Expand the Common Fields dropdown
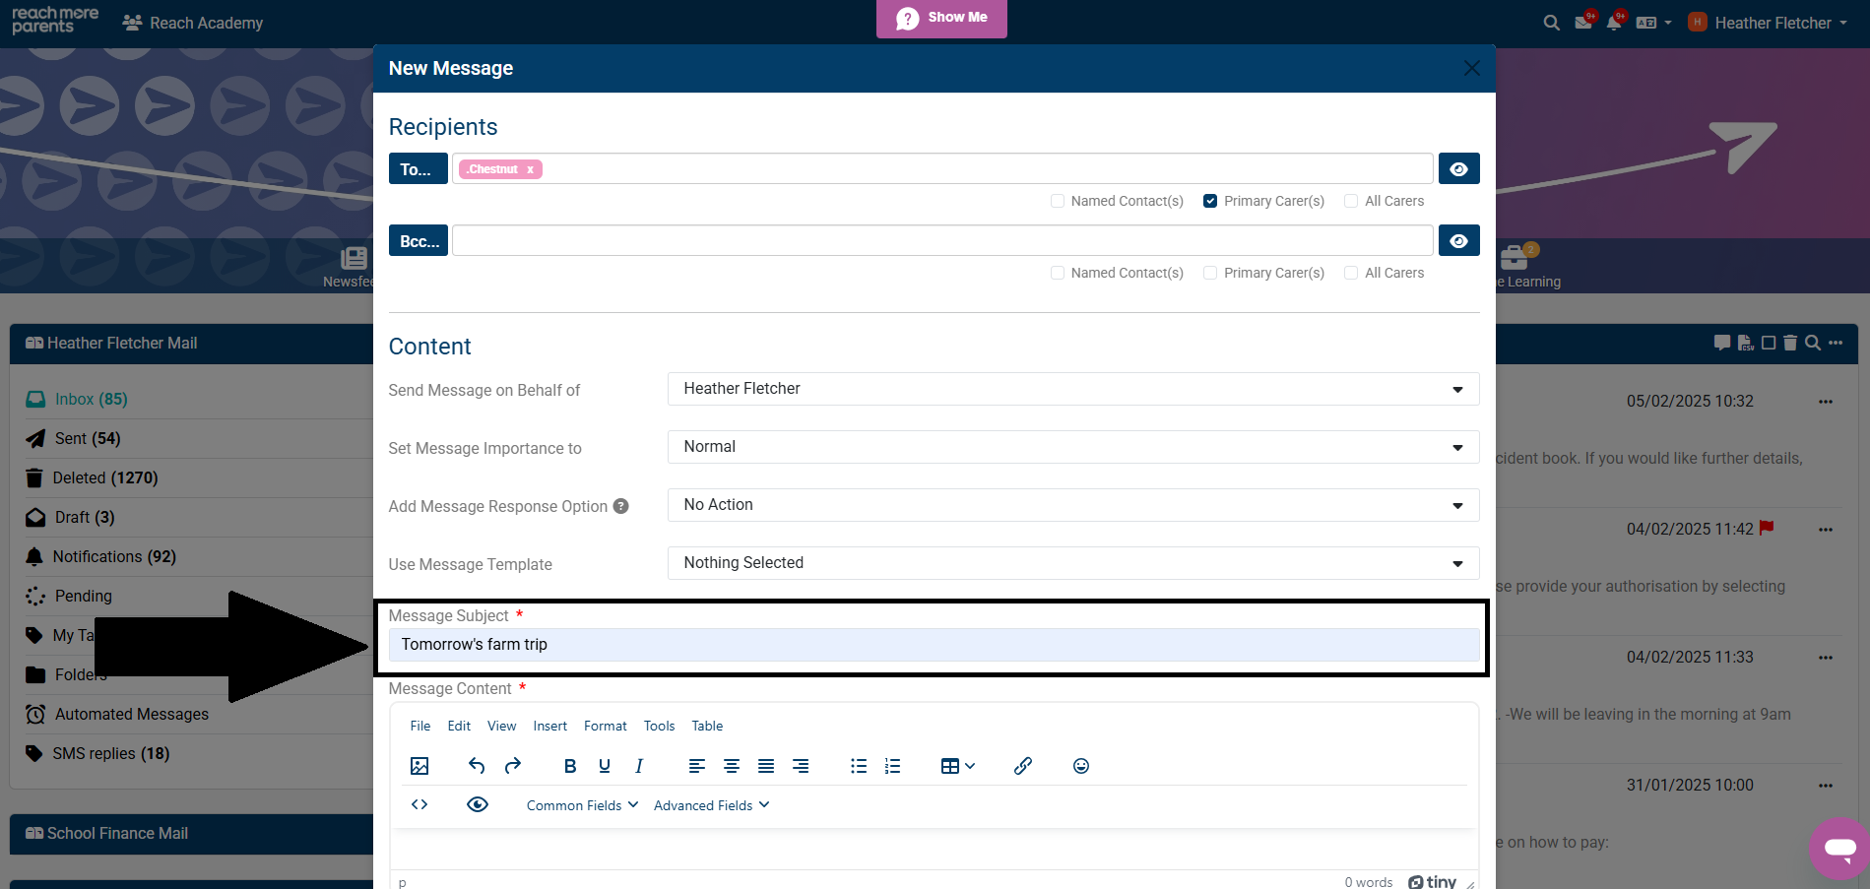This screenshot has width=1870, height=889. 582,805
